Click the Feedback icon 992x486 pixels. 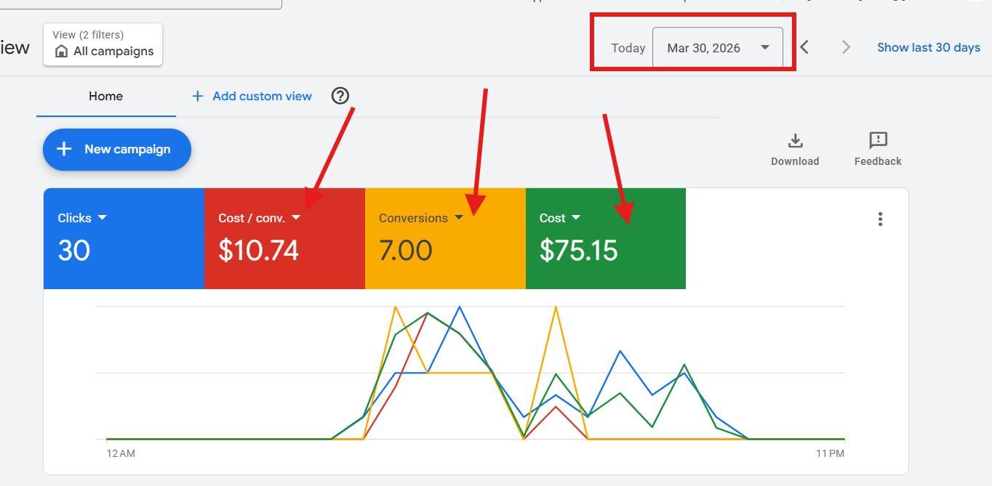click(x=878, y=139)
